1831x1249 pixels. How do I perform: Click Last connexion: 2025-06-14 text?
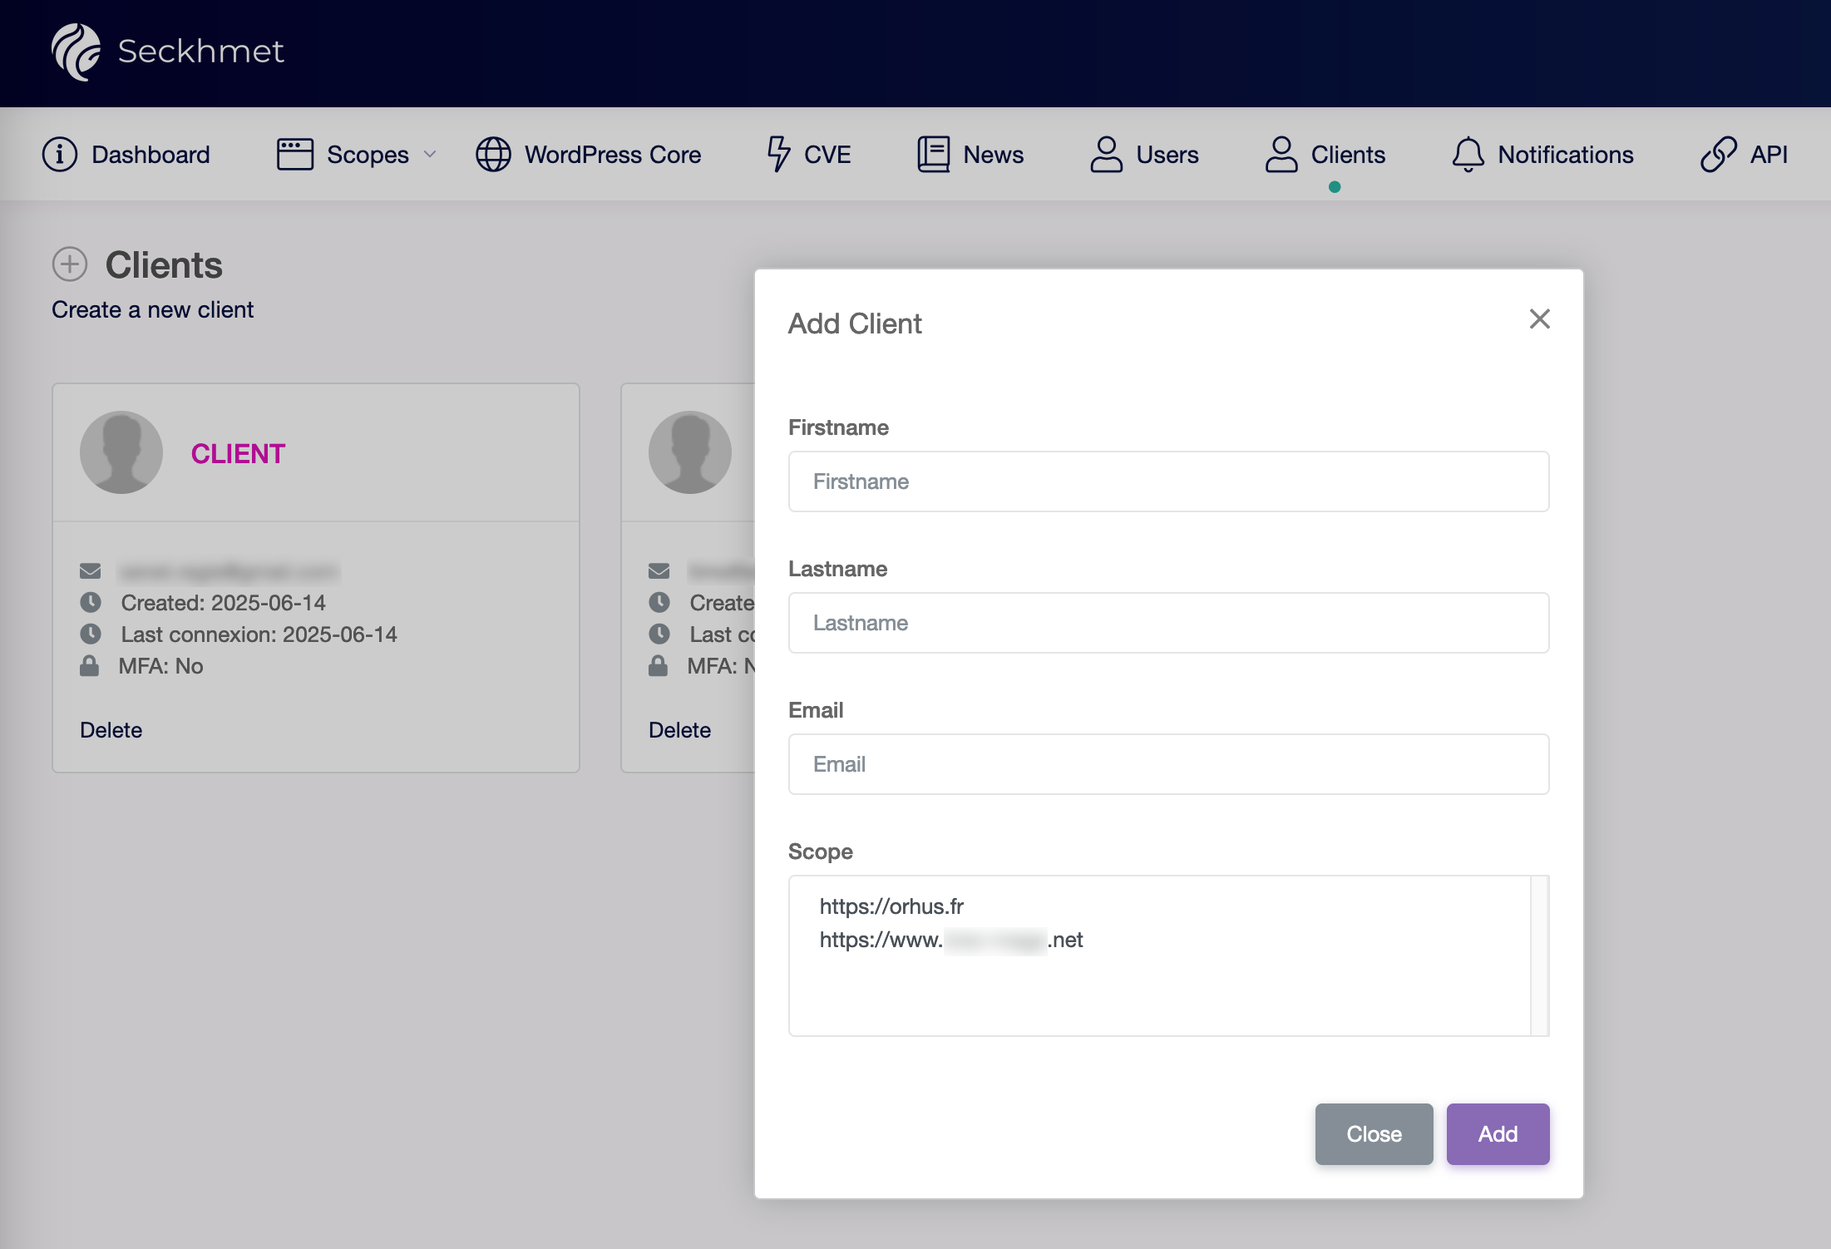pos(259,634)
